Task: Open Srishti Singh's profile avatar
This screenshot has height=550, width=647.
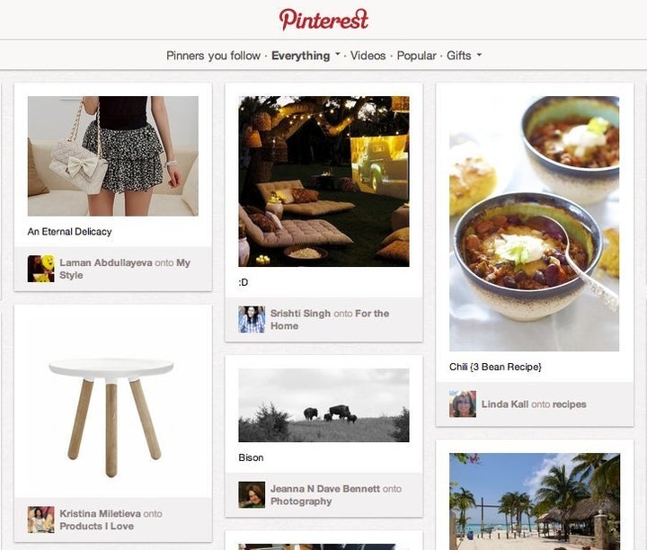Action: coord(252,319)
